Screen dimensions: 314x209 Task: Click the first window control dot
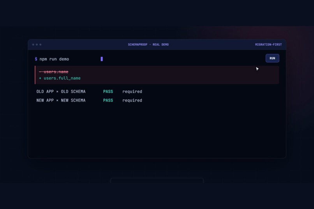(33, 45)
